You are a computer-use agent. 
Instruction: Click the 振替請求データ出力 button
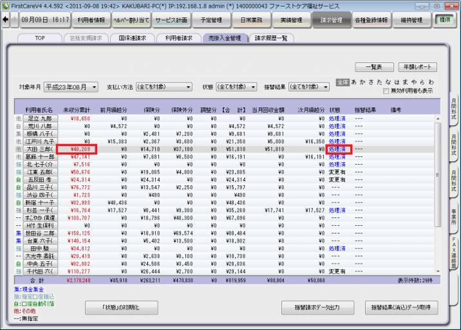coord(319,307)
